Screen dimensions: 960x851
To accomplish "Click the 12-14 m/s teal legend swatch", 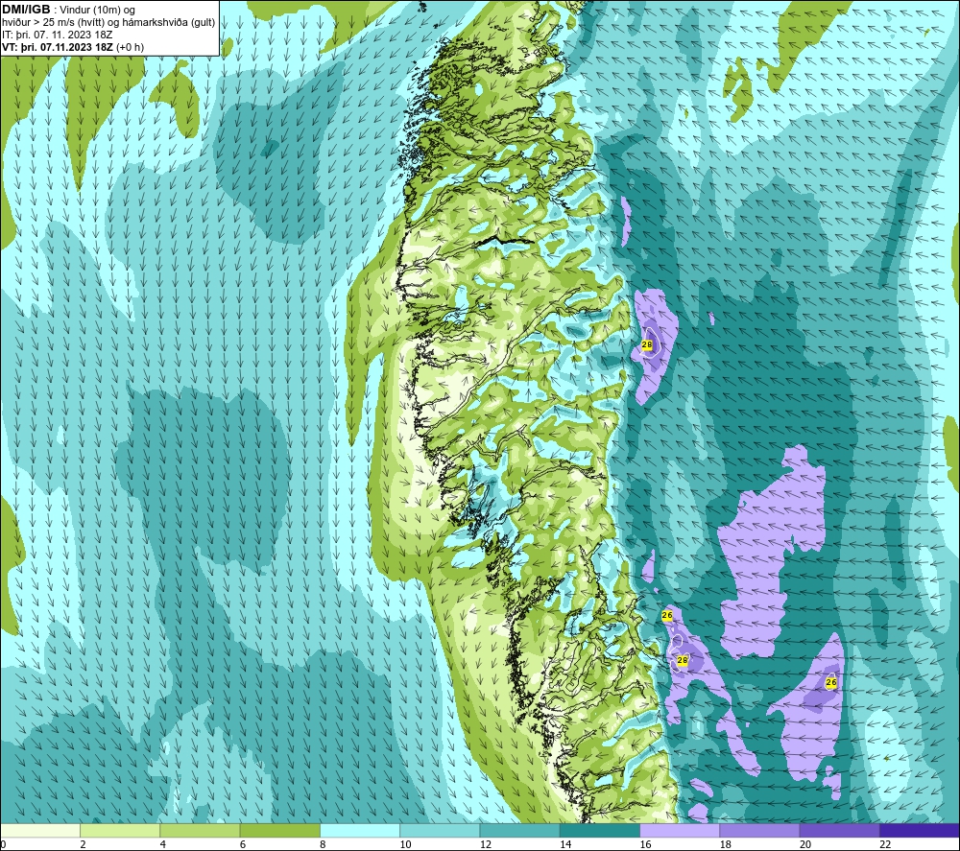I will pyautogui.click(x=519, y=830).
